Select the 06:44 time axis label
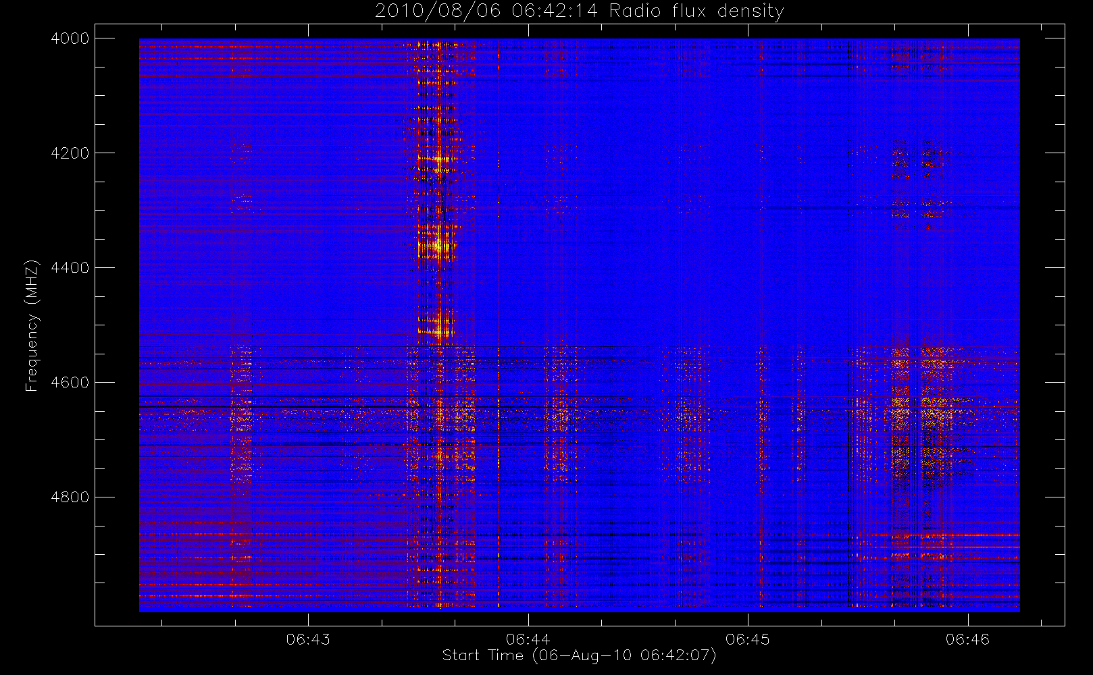This screenshot has height=675, width=1093. (528, 639)
